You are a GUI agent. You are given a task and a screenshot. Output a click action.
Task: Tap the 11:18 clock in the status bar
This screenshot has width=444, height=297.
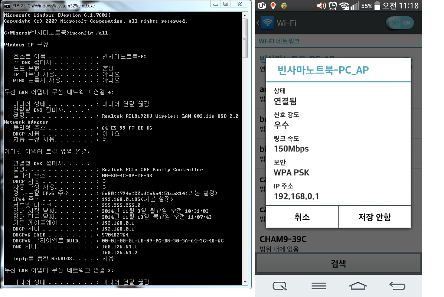click(409, 6)
